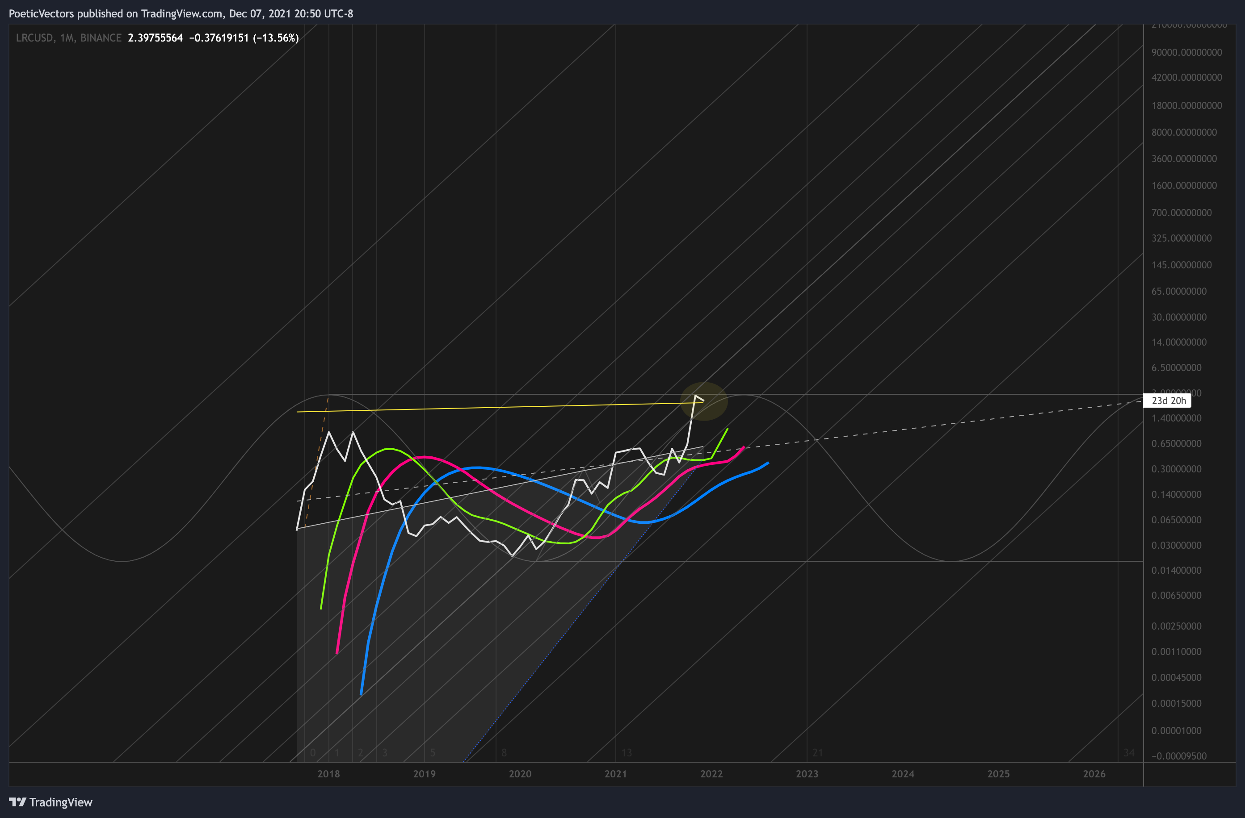Click the 0.00015000 price scale label
1245x818 pixels.
(x=1176, y=704)
